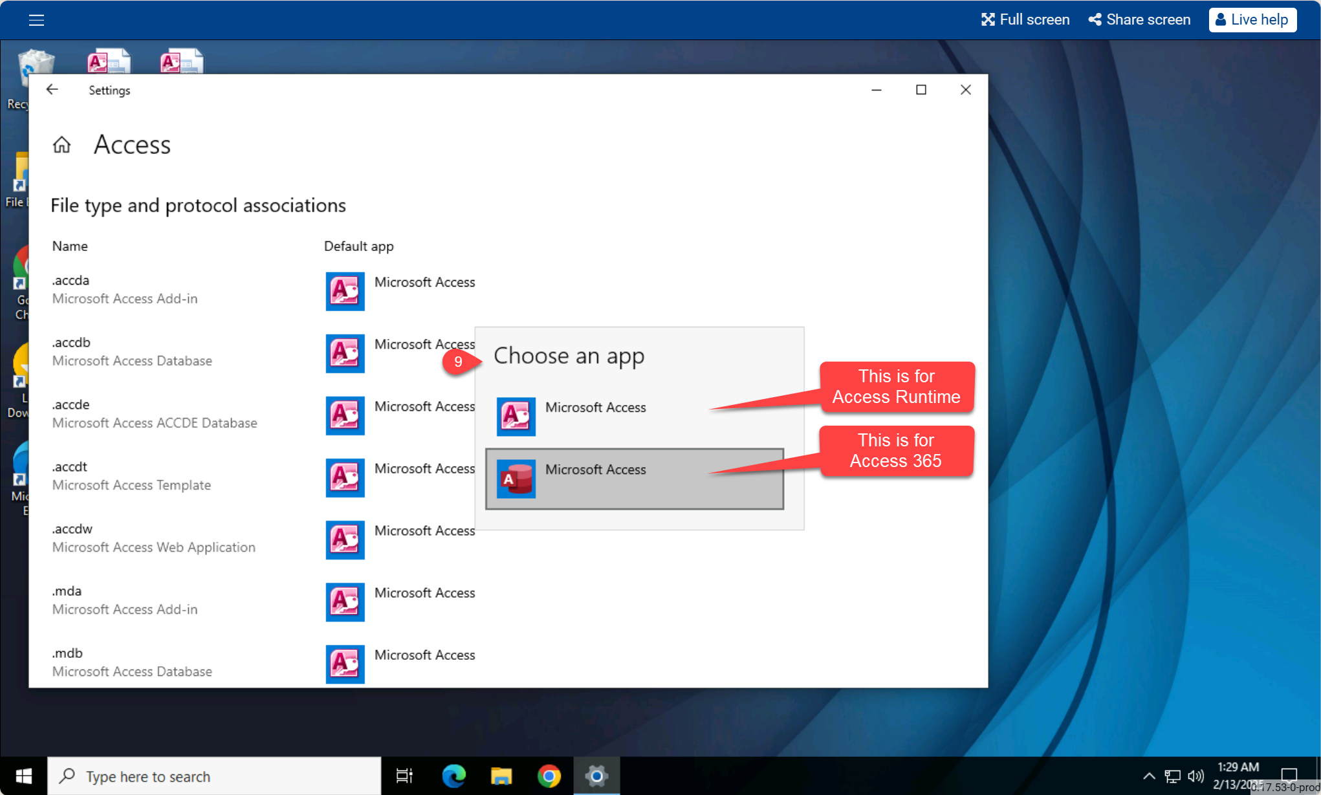Click the Access icon for .accdw

(x=345, y=539)
